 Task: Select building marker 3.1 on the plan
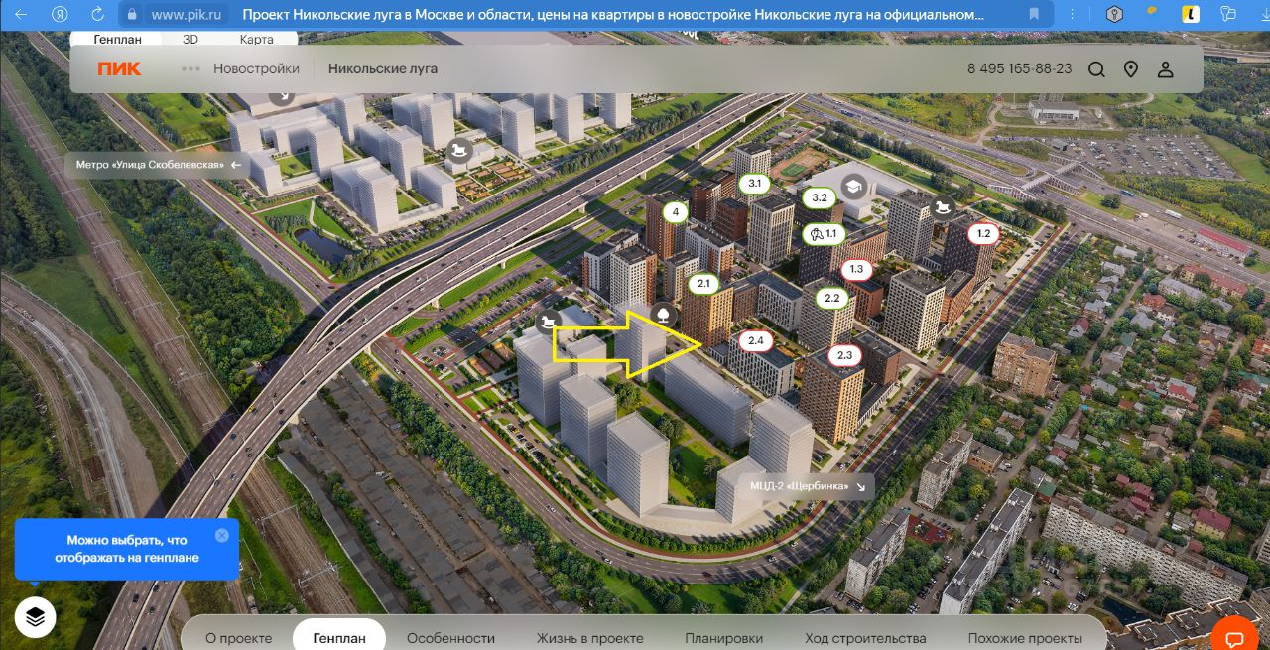[755, 184]
